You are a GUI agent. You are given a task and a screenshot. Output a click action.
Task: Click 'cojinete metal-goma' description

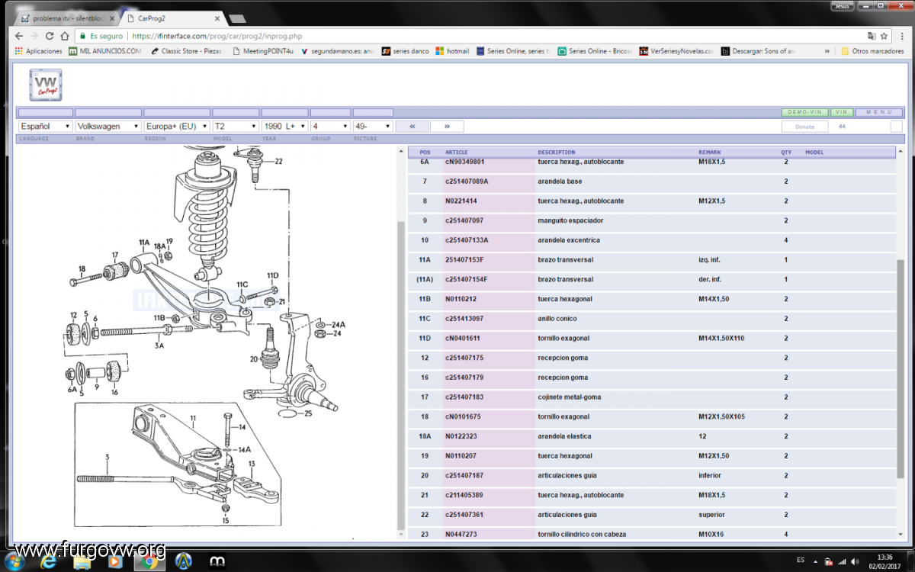pos(570,397)
